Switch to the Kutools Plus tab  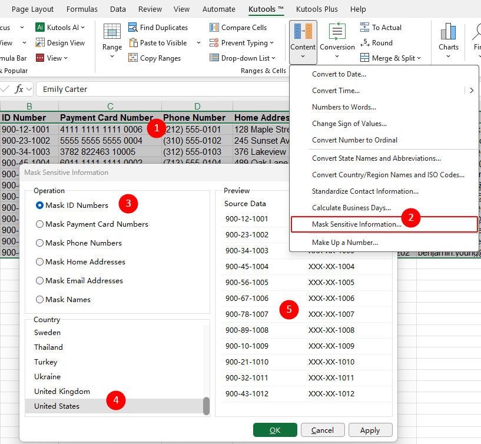click(x=317, y=9)
